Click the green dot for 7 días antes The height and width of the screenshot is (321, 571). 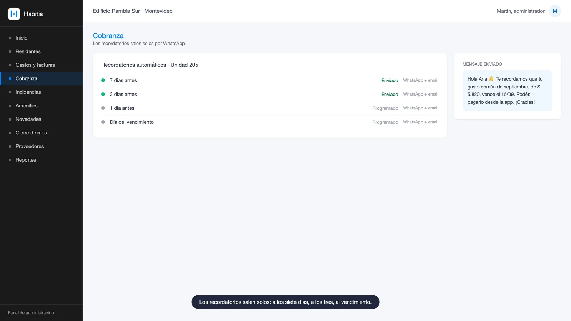pos(103,80)
